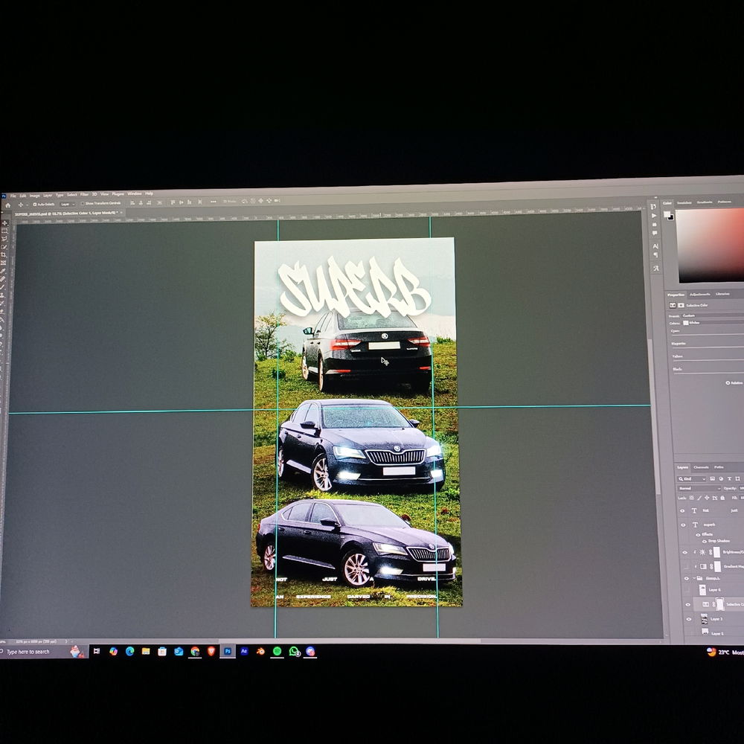Image resolution: width=744 pixels, height=744 pixels.
Task: Open Move tool preset picker arrow
Action: (x=28, y=205)
